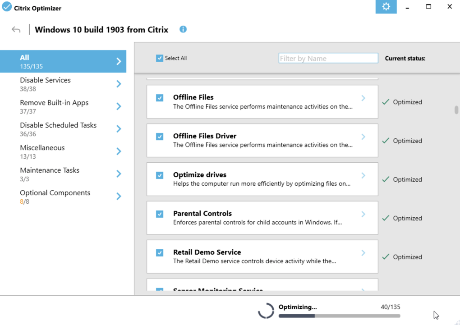Open the Maintenance Tasks category
Screen dimensions: 460x325
coord(63,174)
